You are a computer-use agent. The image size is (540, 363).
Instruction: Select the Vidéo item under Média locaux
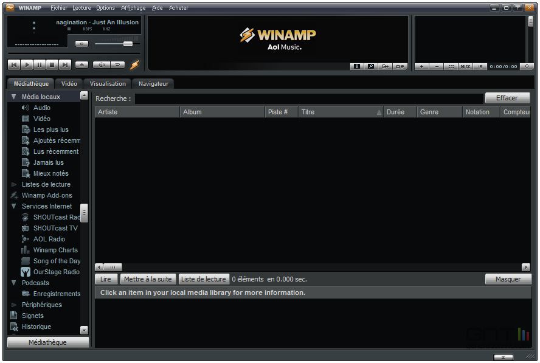click(42, 119)
